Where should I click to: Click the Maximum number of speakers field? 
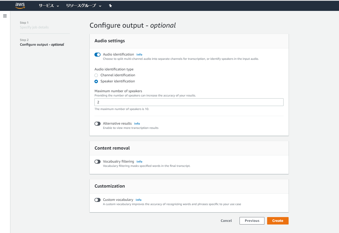pyautogui.click(x=189, y=102)
